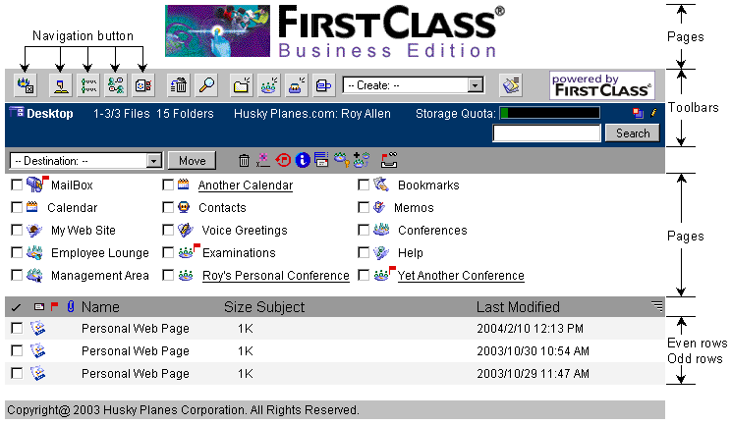Open Personal Web Page modified 2003/10/29

click(x=136, y=374)
